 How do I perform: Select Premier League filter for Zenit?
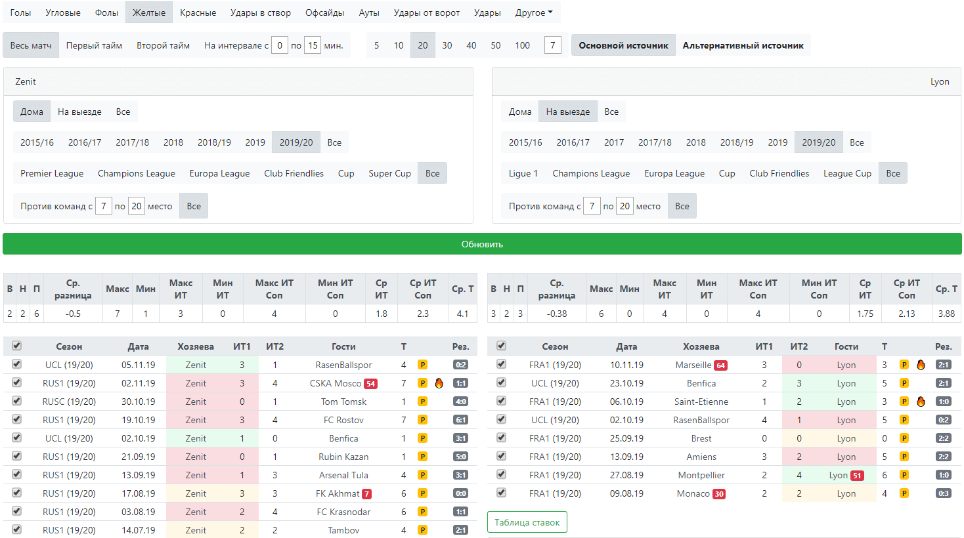(x=52, y=173)
